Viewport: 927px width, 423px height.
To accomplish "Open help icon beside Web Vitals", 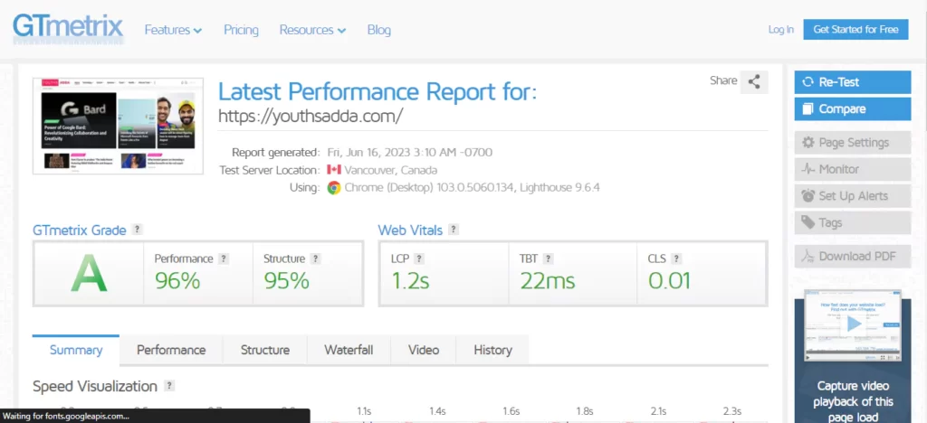I will (x=454, y=230).
